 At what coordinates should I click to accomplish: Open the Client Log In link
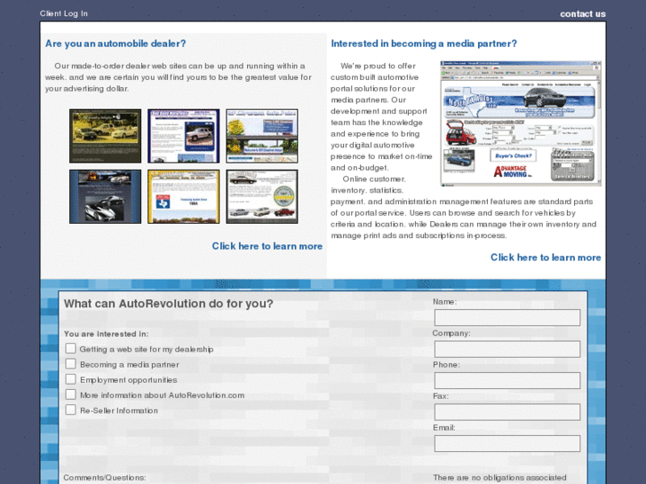(63, 13)
